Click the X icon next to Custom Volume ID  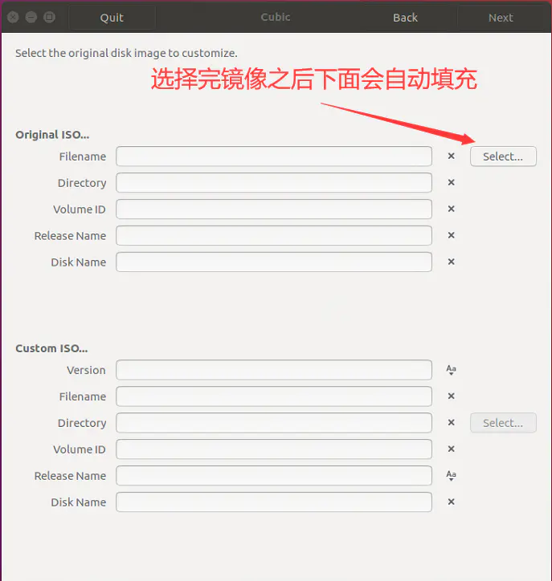coord(451,449)
